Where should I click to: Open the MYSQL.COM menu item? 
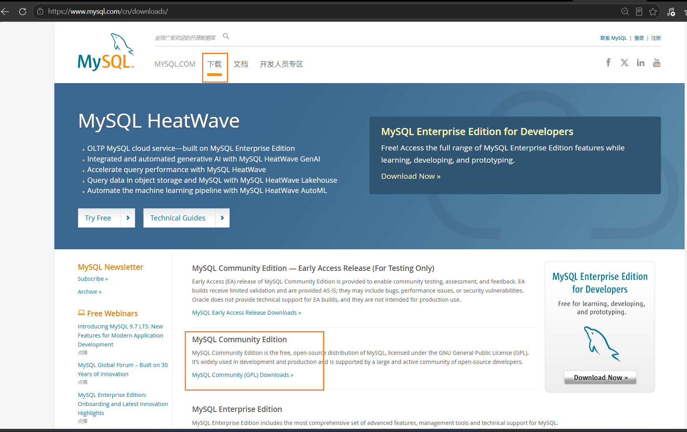[175, 64]
